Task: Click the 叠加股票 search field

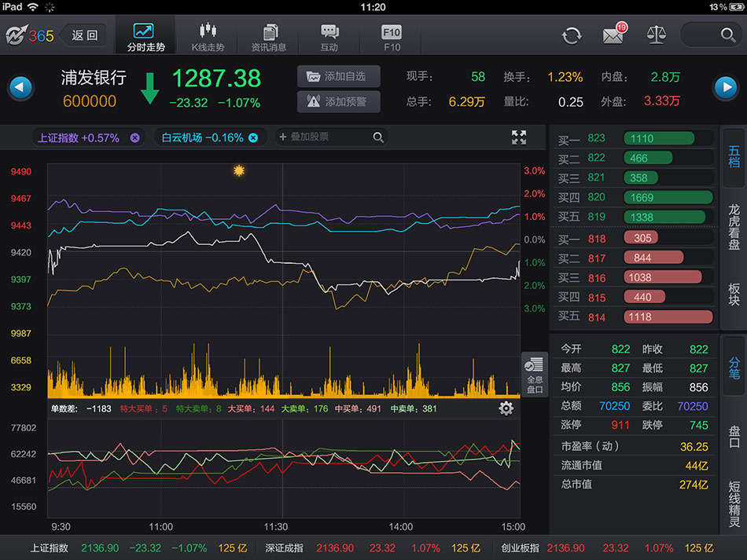Action: 331,137
